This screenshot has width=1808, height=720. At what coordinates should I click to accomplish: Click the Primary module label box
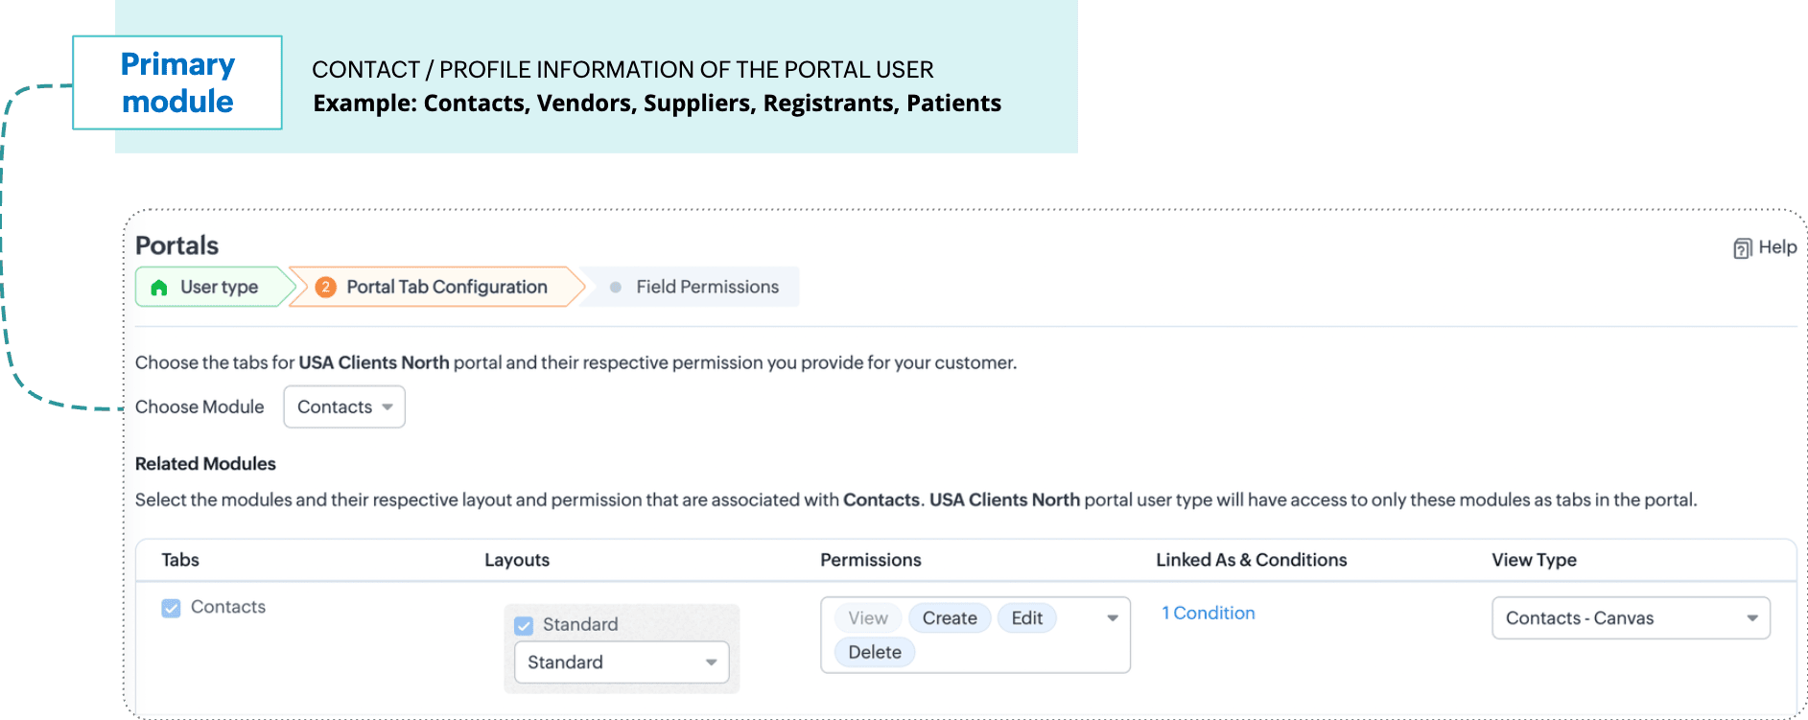[x=177, y=82]
